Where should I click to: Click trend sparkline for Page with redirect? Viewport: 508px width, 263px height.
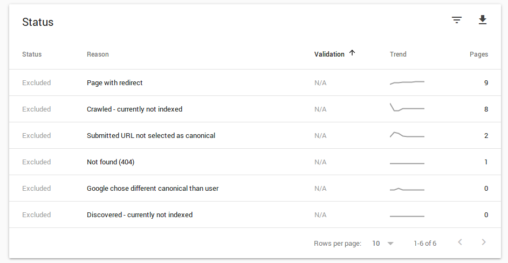click(407, 82)
